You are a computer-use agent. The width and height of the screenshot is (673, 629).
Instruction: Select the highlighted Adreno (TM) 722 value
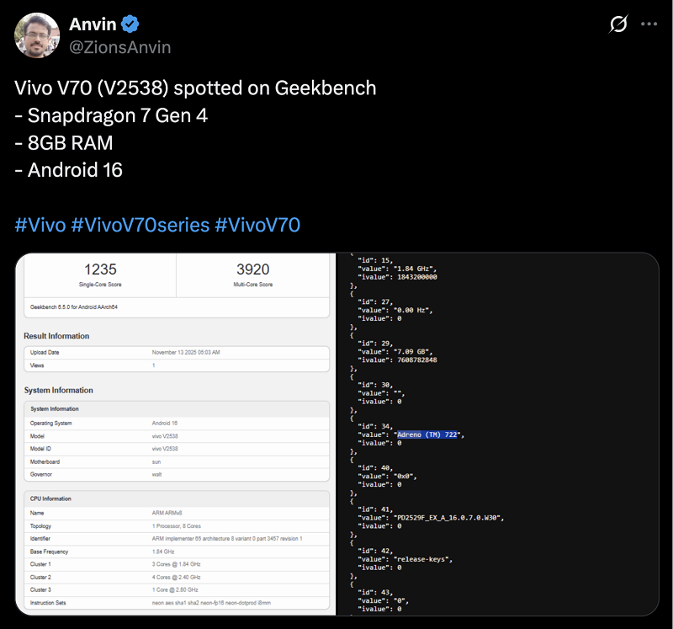(x=425, y=434)
